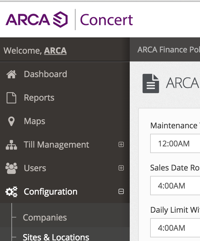Click the ARCA Finance breadcrumb text
The height and width of the screenshot is (241, 200).
coord(168,50)
